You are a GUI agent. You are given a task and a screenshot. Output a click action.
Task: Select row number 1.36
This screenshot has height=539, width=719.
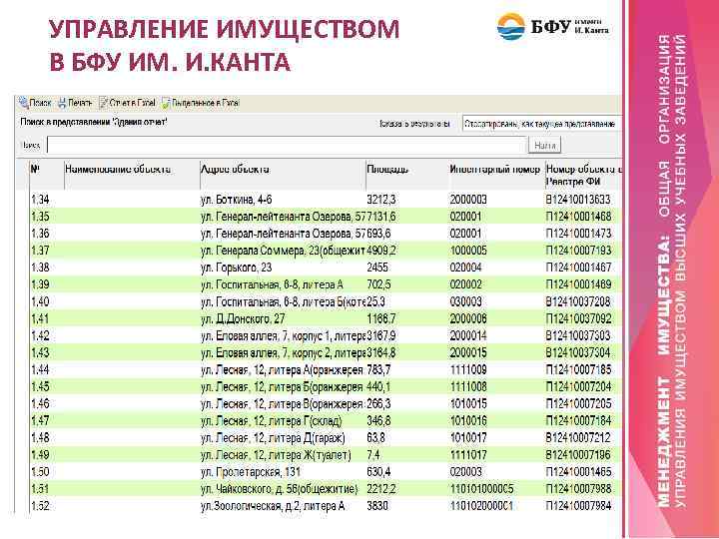[x=40, y=234]
